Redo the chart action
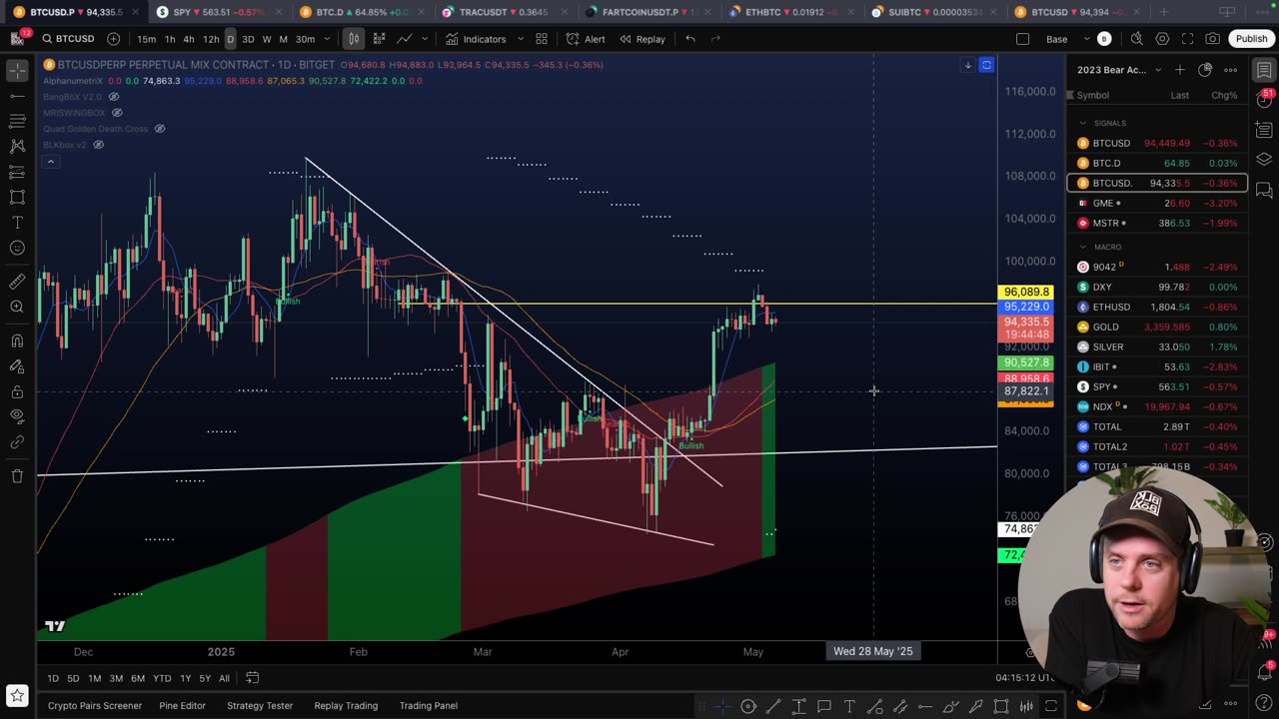The image size is (1279, 719). point(715,39)
